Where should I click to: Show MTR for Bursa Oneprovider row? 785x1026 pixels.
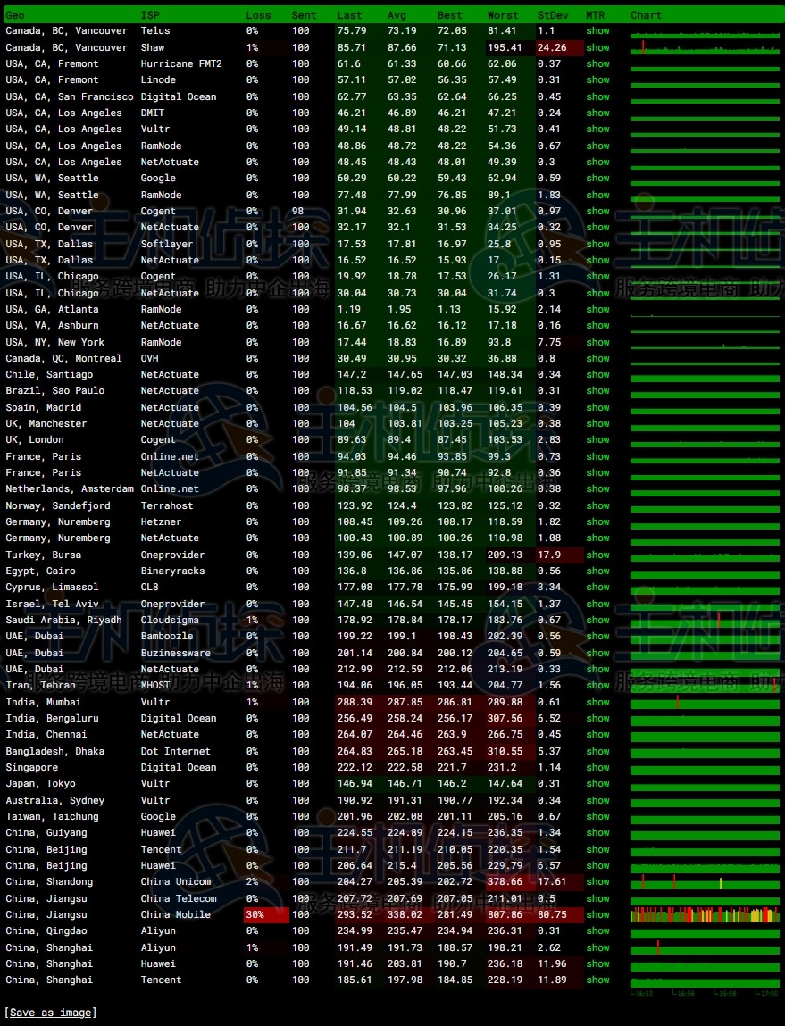(x=597, y=555)
